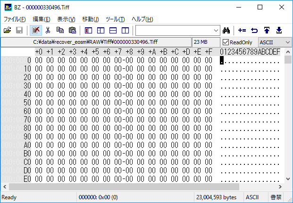This screenshot has height=203, width=293.
Task: Open the 編集(E) menu
Action: [x=42, y=19]
